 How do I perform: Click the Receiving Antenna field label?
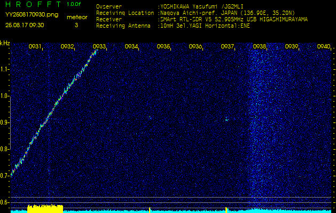click(123, 26)
